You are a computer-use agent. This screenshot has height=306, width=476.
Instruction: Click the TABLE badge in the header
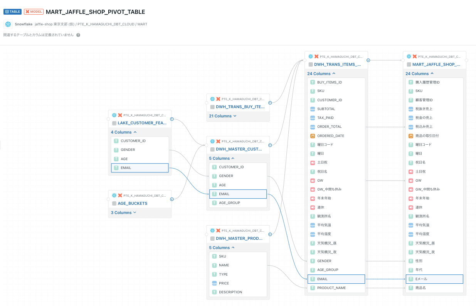pos(13,12)
